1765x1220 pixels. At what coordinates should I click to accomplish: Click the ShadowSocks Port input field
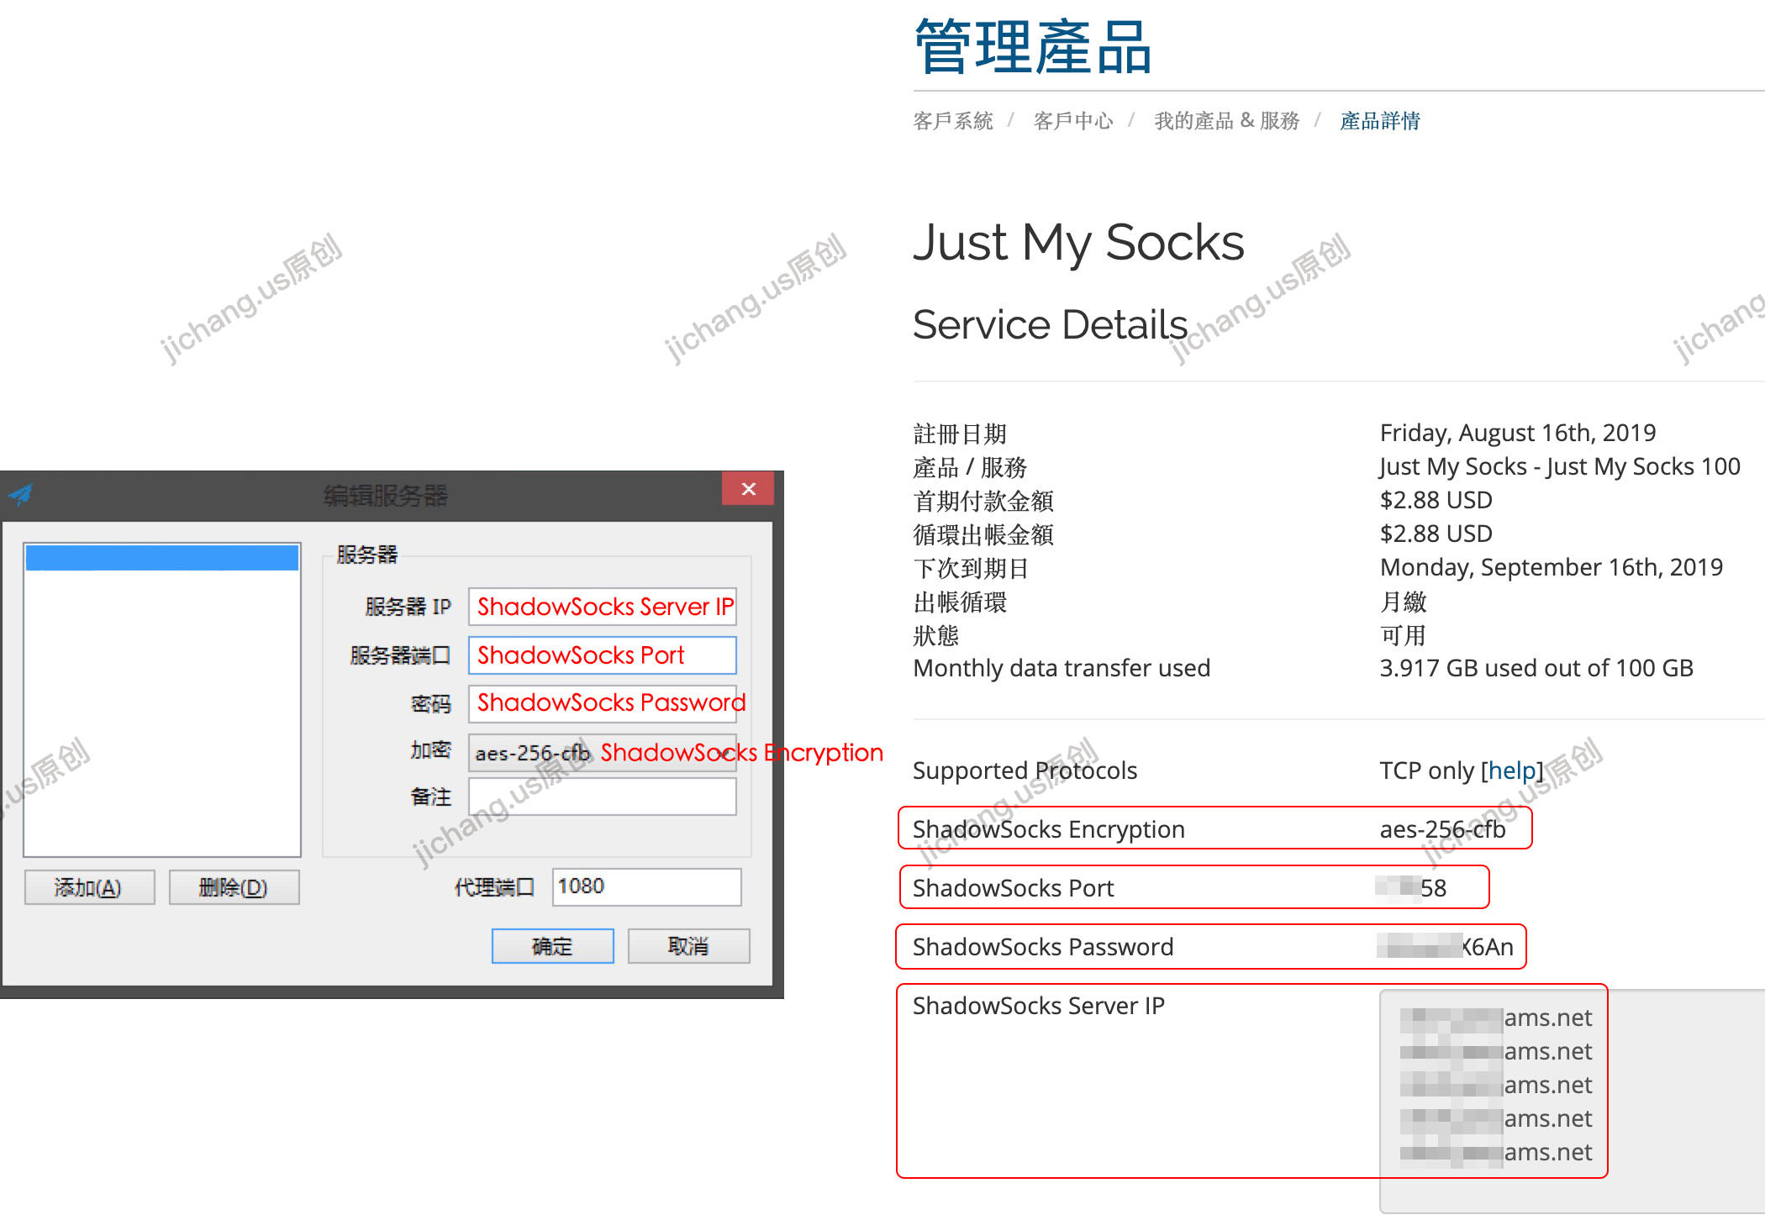coord(602,655)
